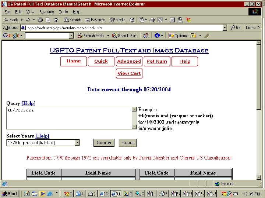
Task: Open the Help menu
Action: click(77, 12)
